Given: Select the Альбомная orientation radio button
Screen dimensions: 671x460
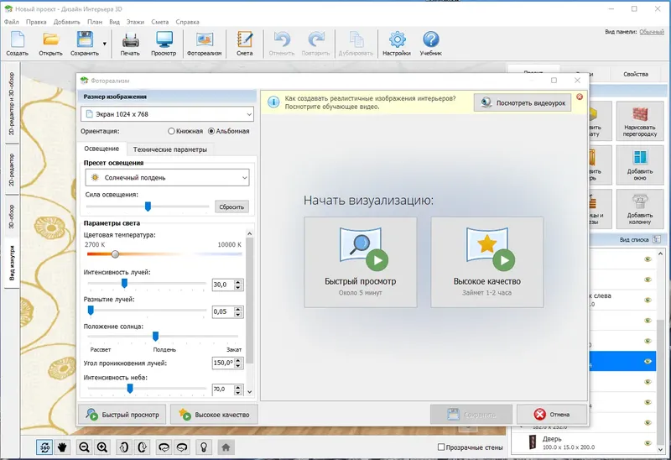Looking at the screenshot, I should coord(211,132).
